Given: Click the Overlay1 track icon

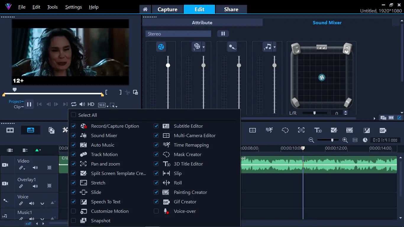Looking at the screenshot, I should click(5, 184).
